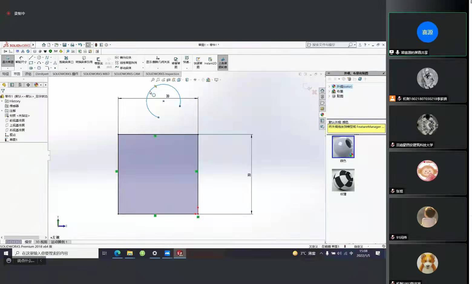Switch to the 特征 features tab
The image size is (472, 284).
tap(5, 74)
